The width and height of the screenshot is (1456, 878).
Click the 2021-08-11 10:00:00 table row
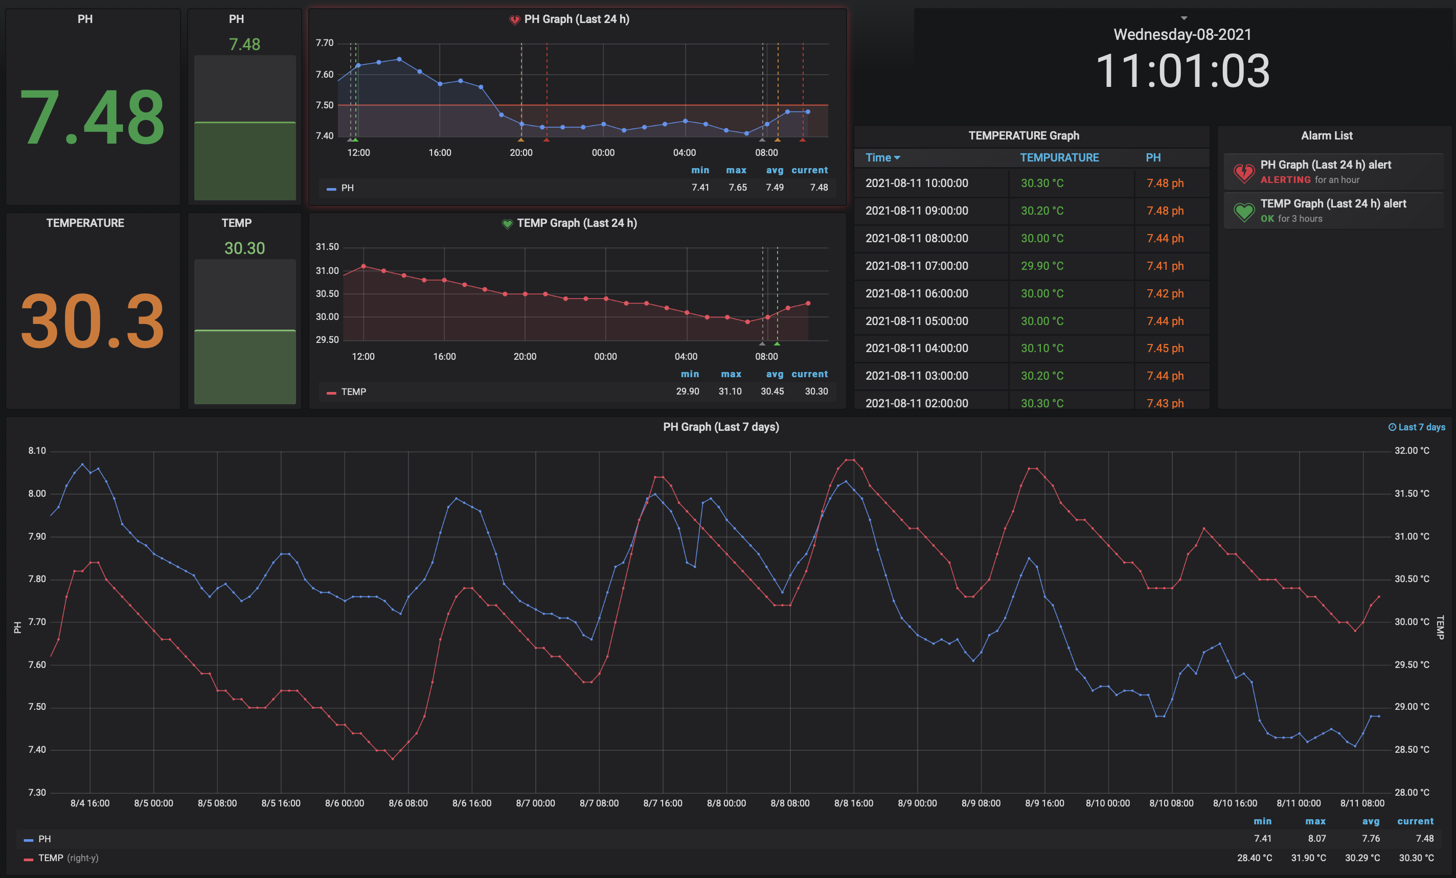click(x=917, y=183)
